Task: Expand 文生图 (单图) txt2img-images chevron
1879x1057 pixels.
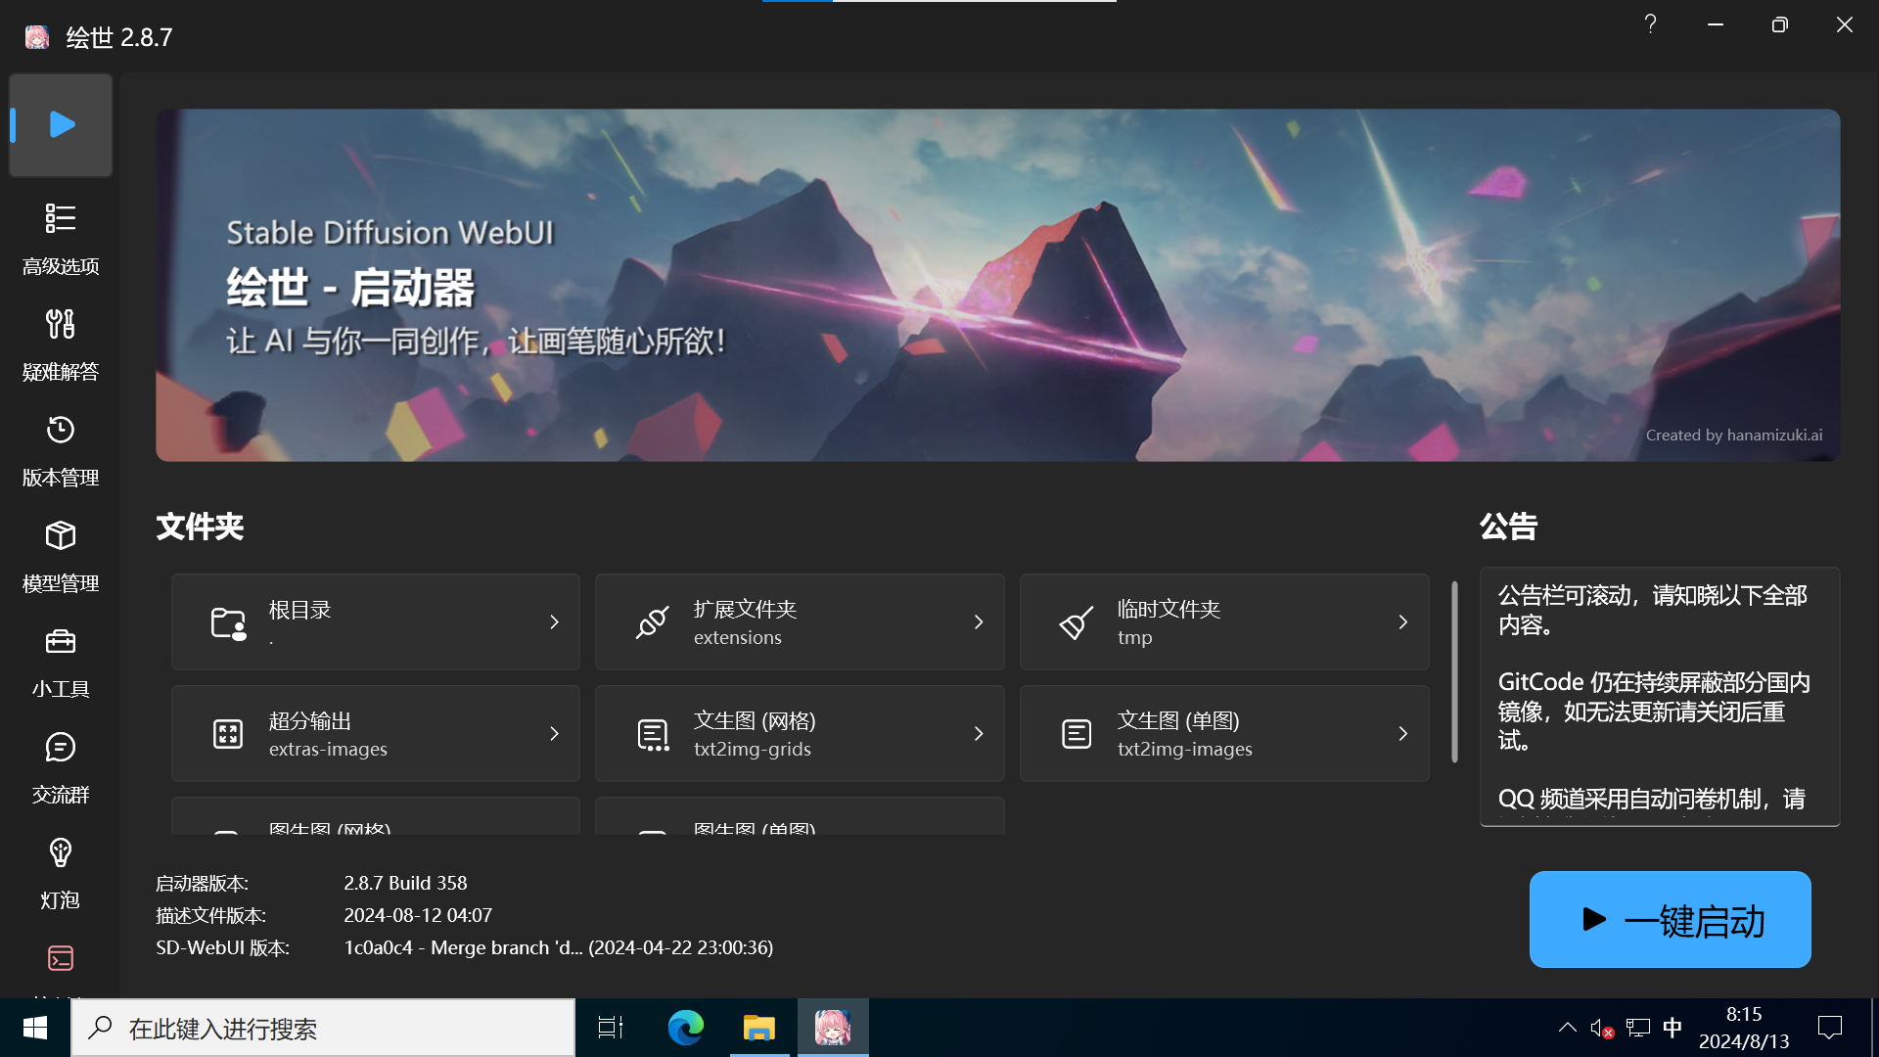Action: pos(1402,734)
